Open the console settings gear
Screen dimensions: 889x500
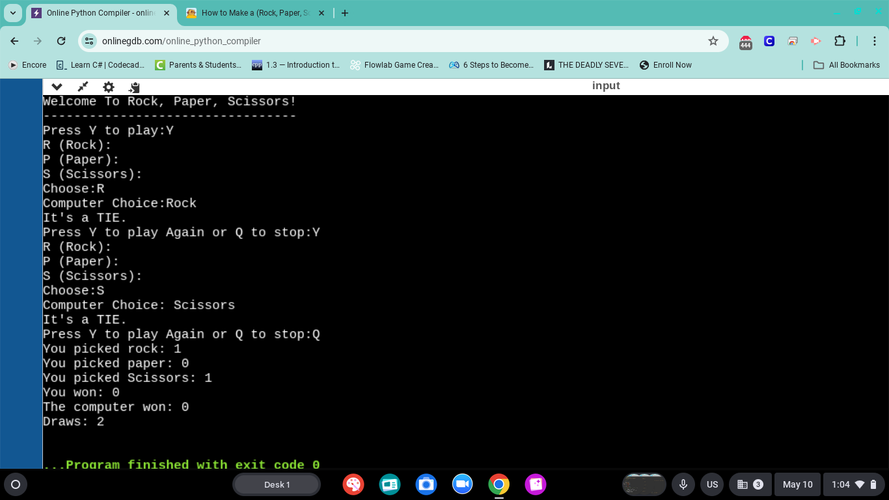[x=108, y=87]
